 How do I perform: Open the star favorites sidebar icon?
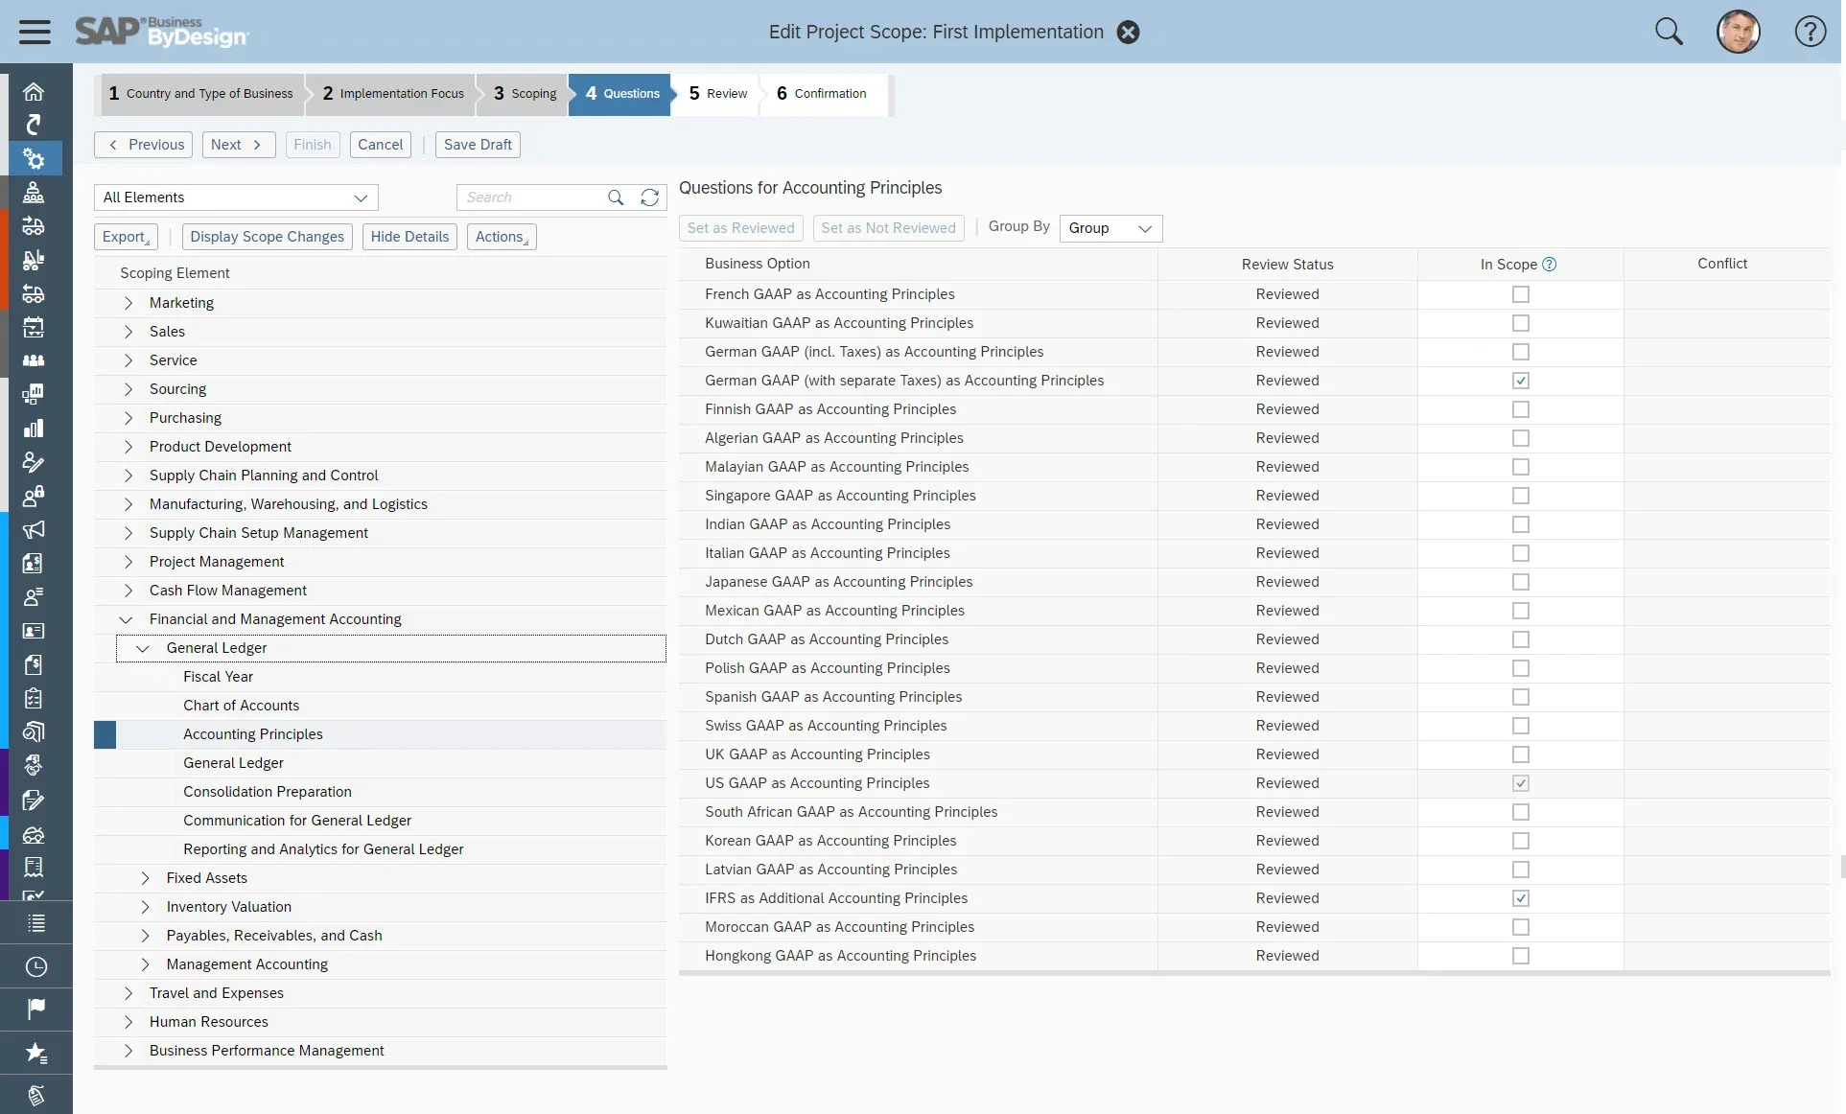pyautogui.click(x=35, y=1053)
